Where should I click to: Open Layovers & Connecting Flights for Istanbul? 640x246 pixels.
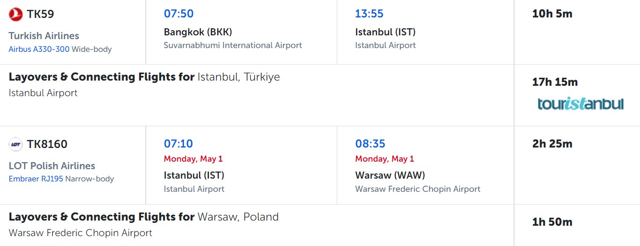click(x=144, y=77)
